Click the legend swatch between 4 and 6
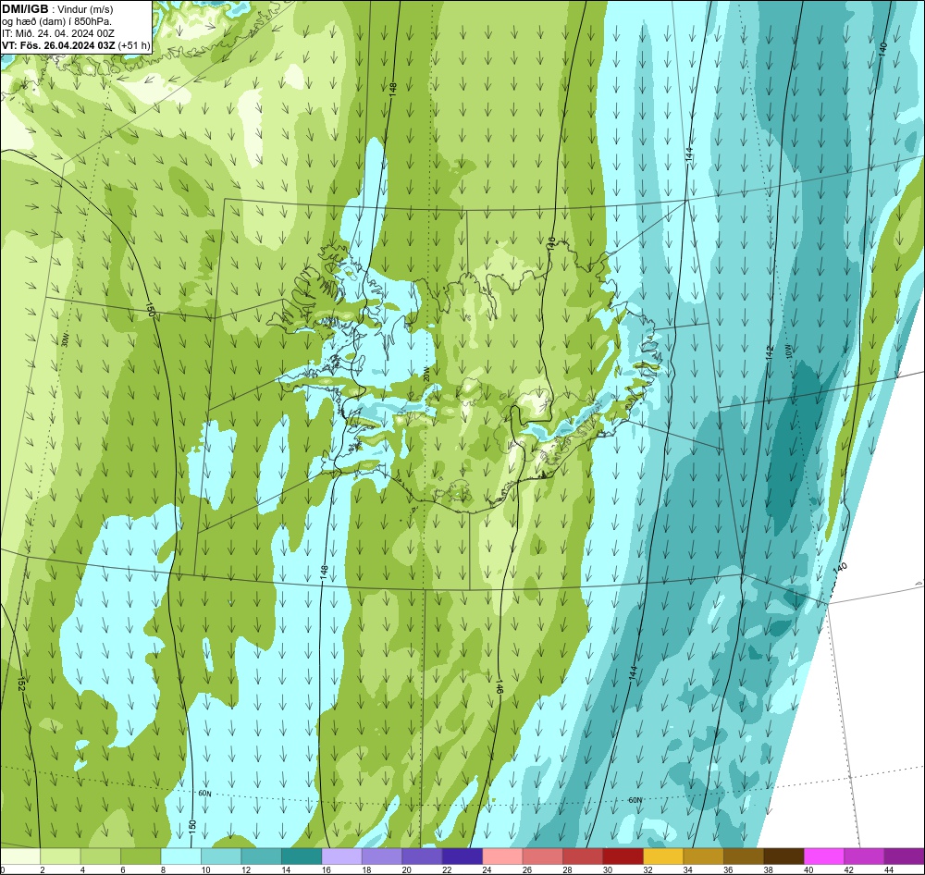The image size is (925, 875). click(100, 857)
